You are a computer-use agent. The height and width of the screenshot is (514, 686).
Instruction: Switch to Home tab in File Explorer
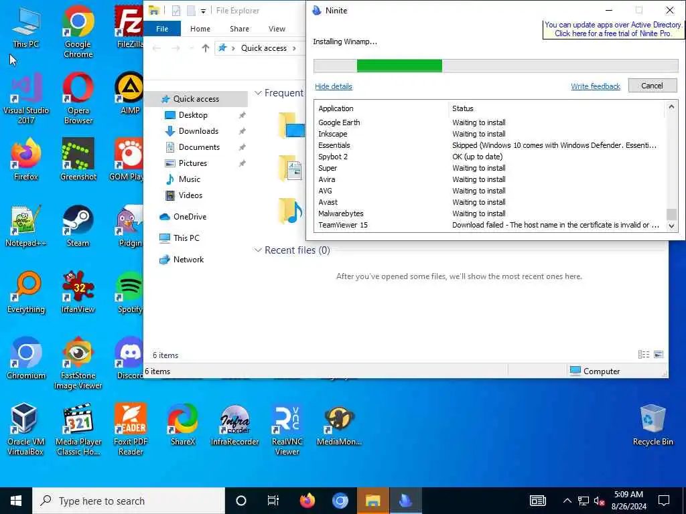[200, 29]
